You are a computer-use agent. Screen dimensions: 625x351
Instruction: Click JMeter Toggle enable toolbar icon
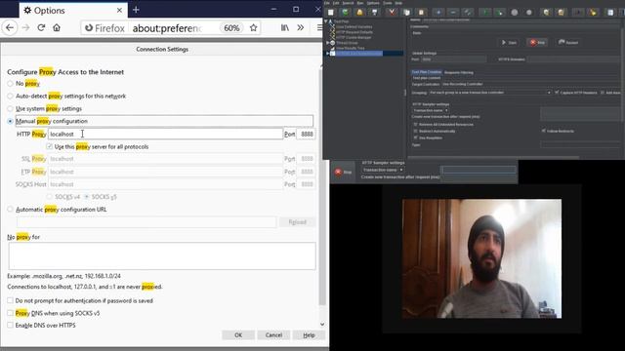[x=468, y=13]
